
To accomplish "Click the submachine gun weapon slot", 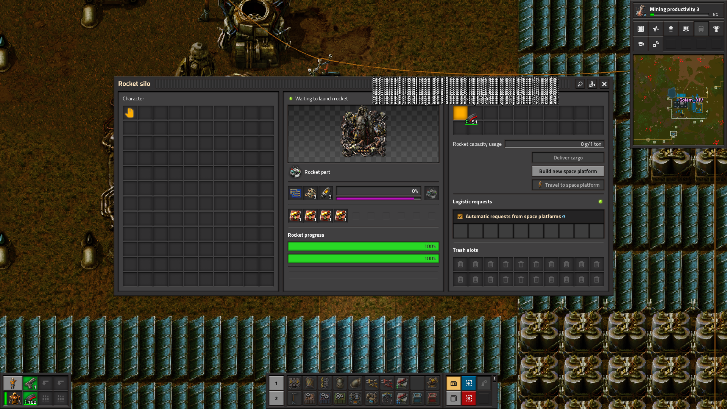I will click(x=30, y=383).
